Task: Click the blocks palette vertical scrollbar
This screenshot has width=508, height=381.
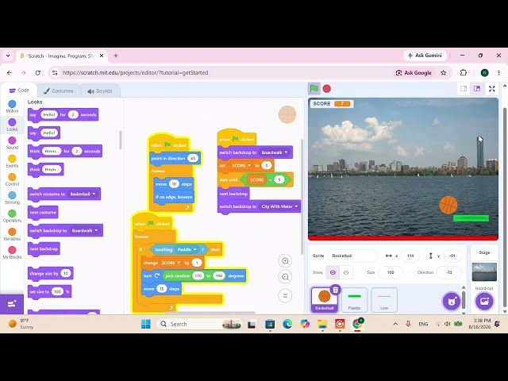Action: (121, 140)
